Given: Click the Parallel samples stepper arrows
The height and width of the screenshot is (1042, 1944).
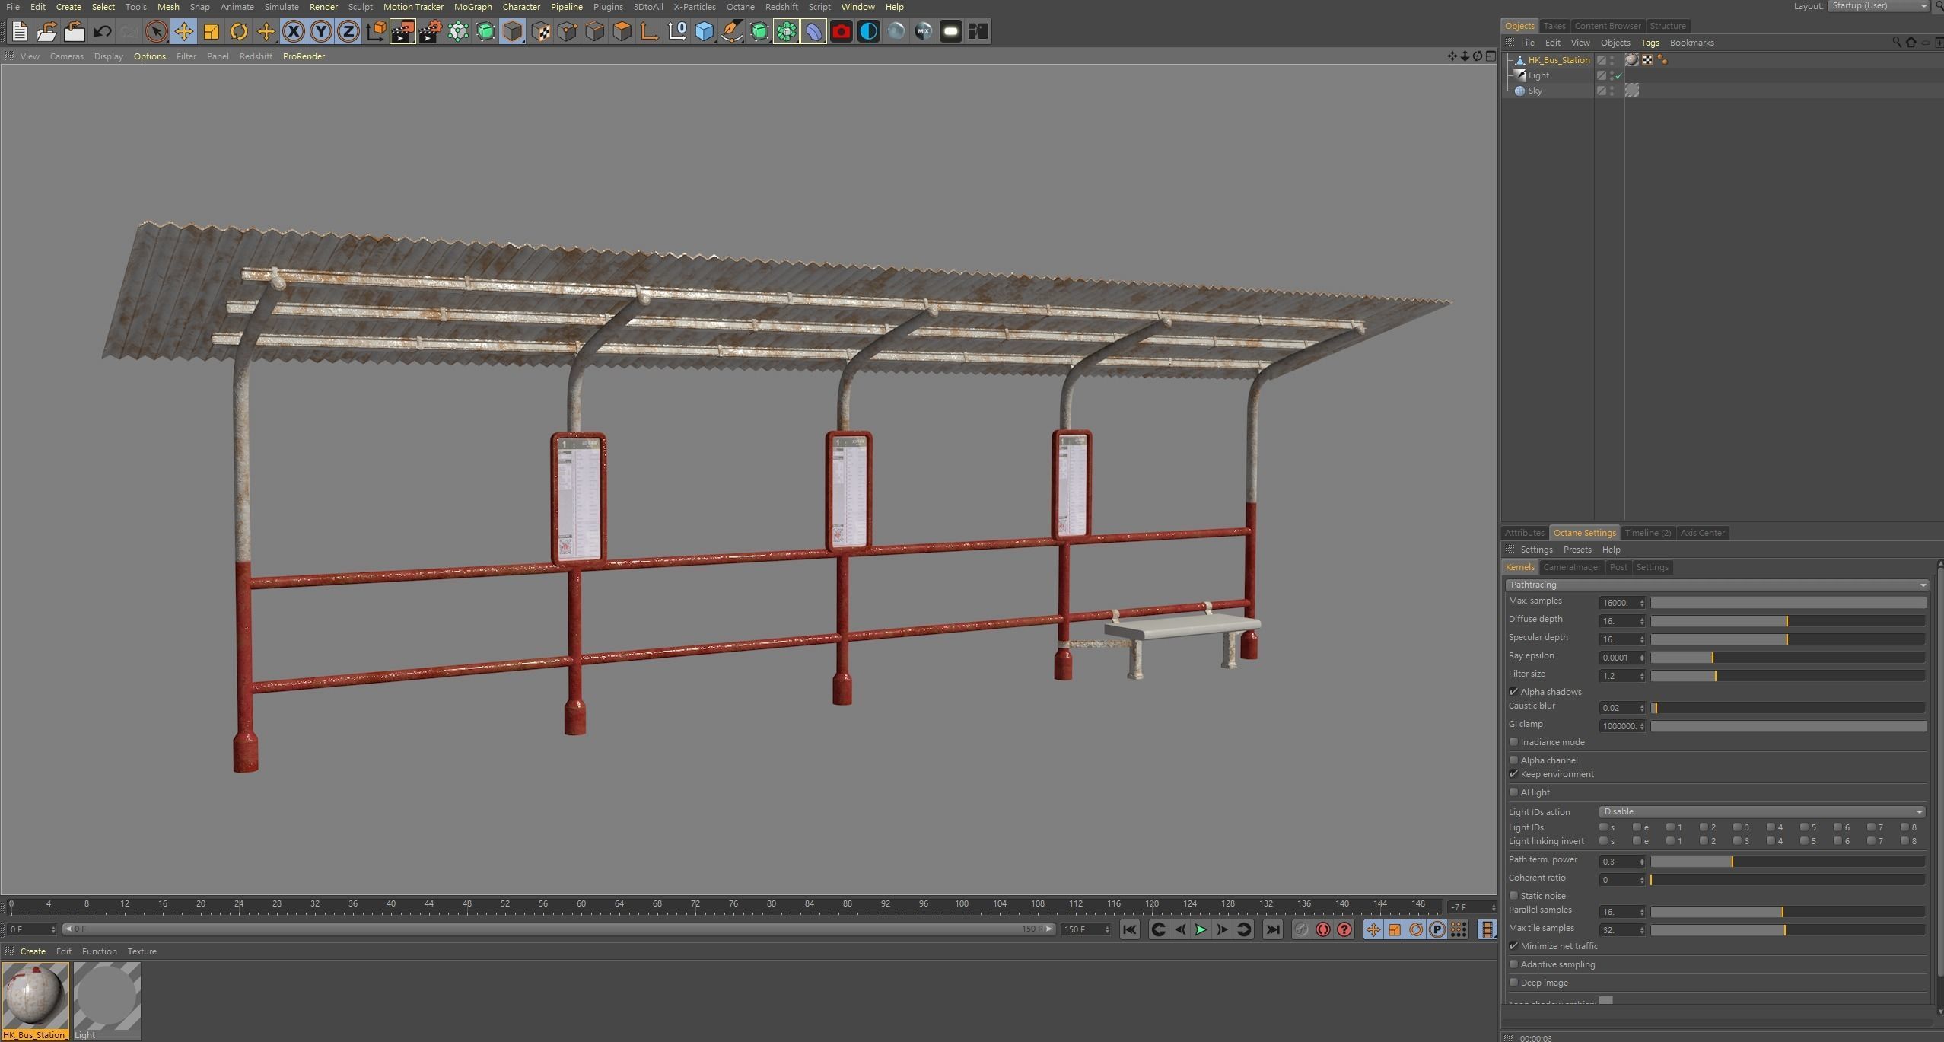Looking at the screenshot, I should pyautogui.click(x=1642, y=912).
